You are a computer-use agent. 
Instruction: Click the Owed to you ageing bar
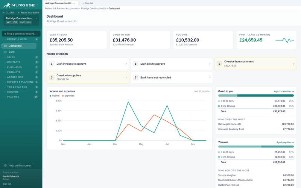click(x=256, y=96)
